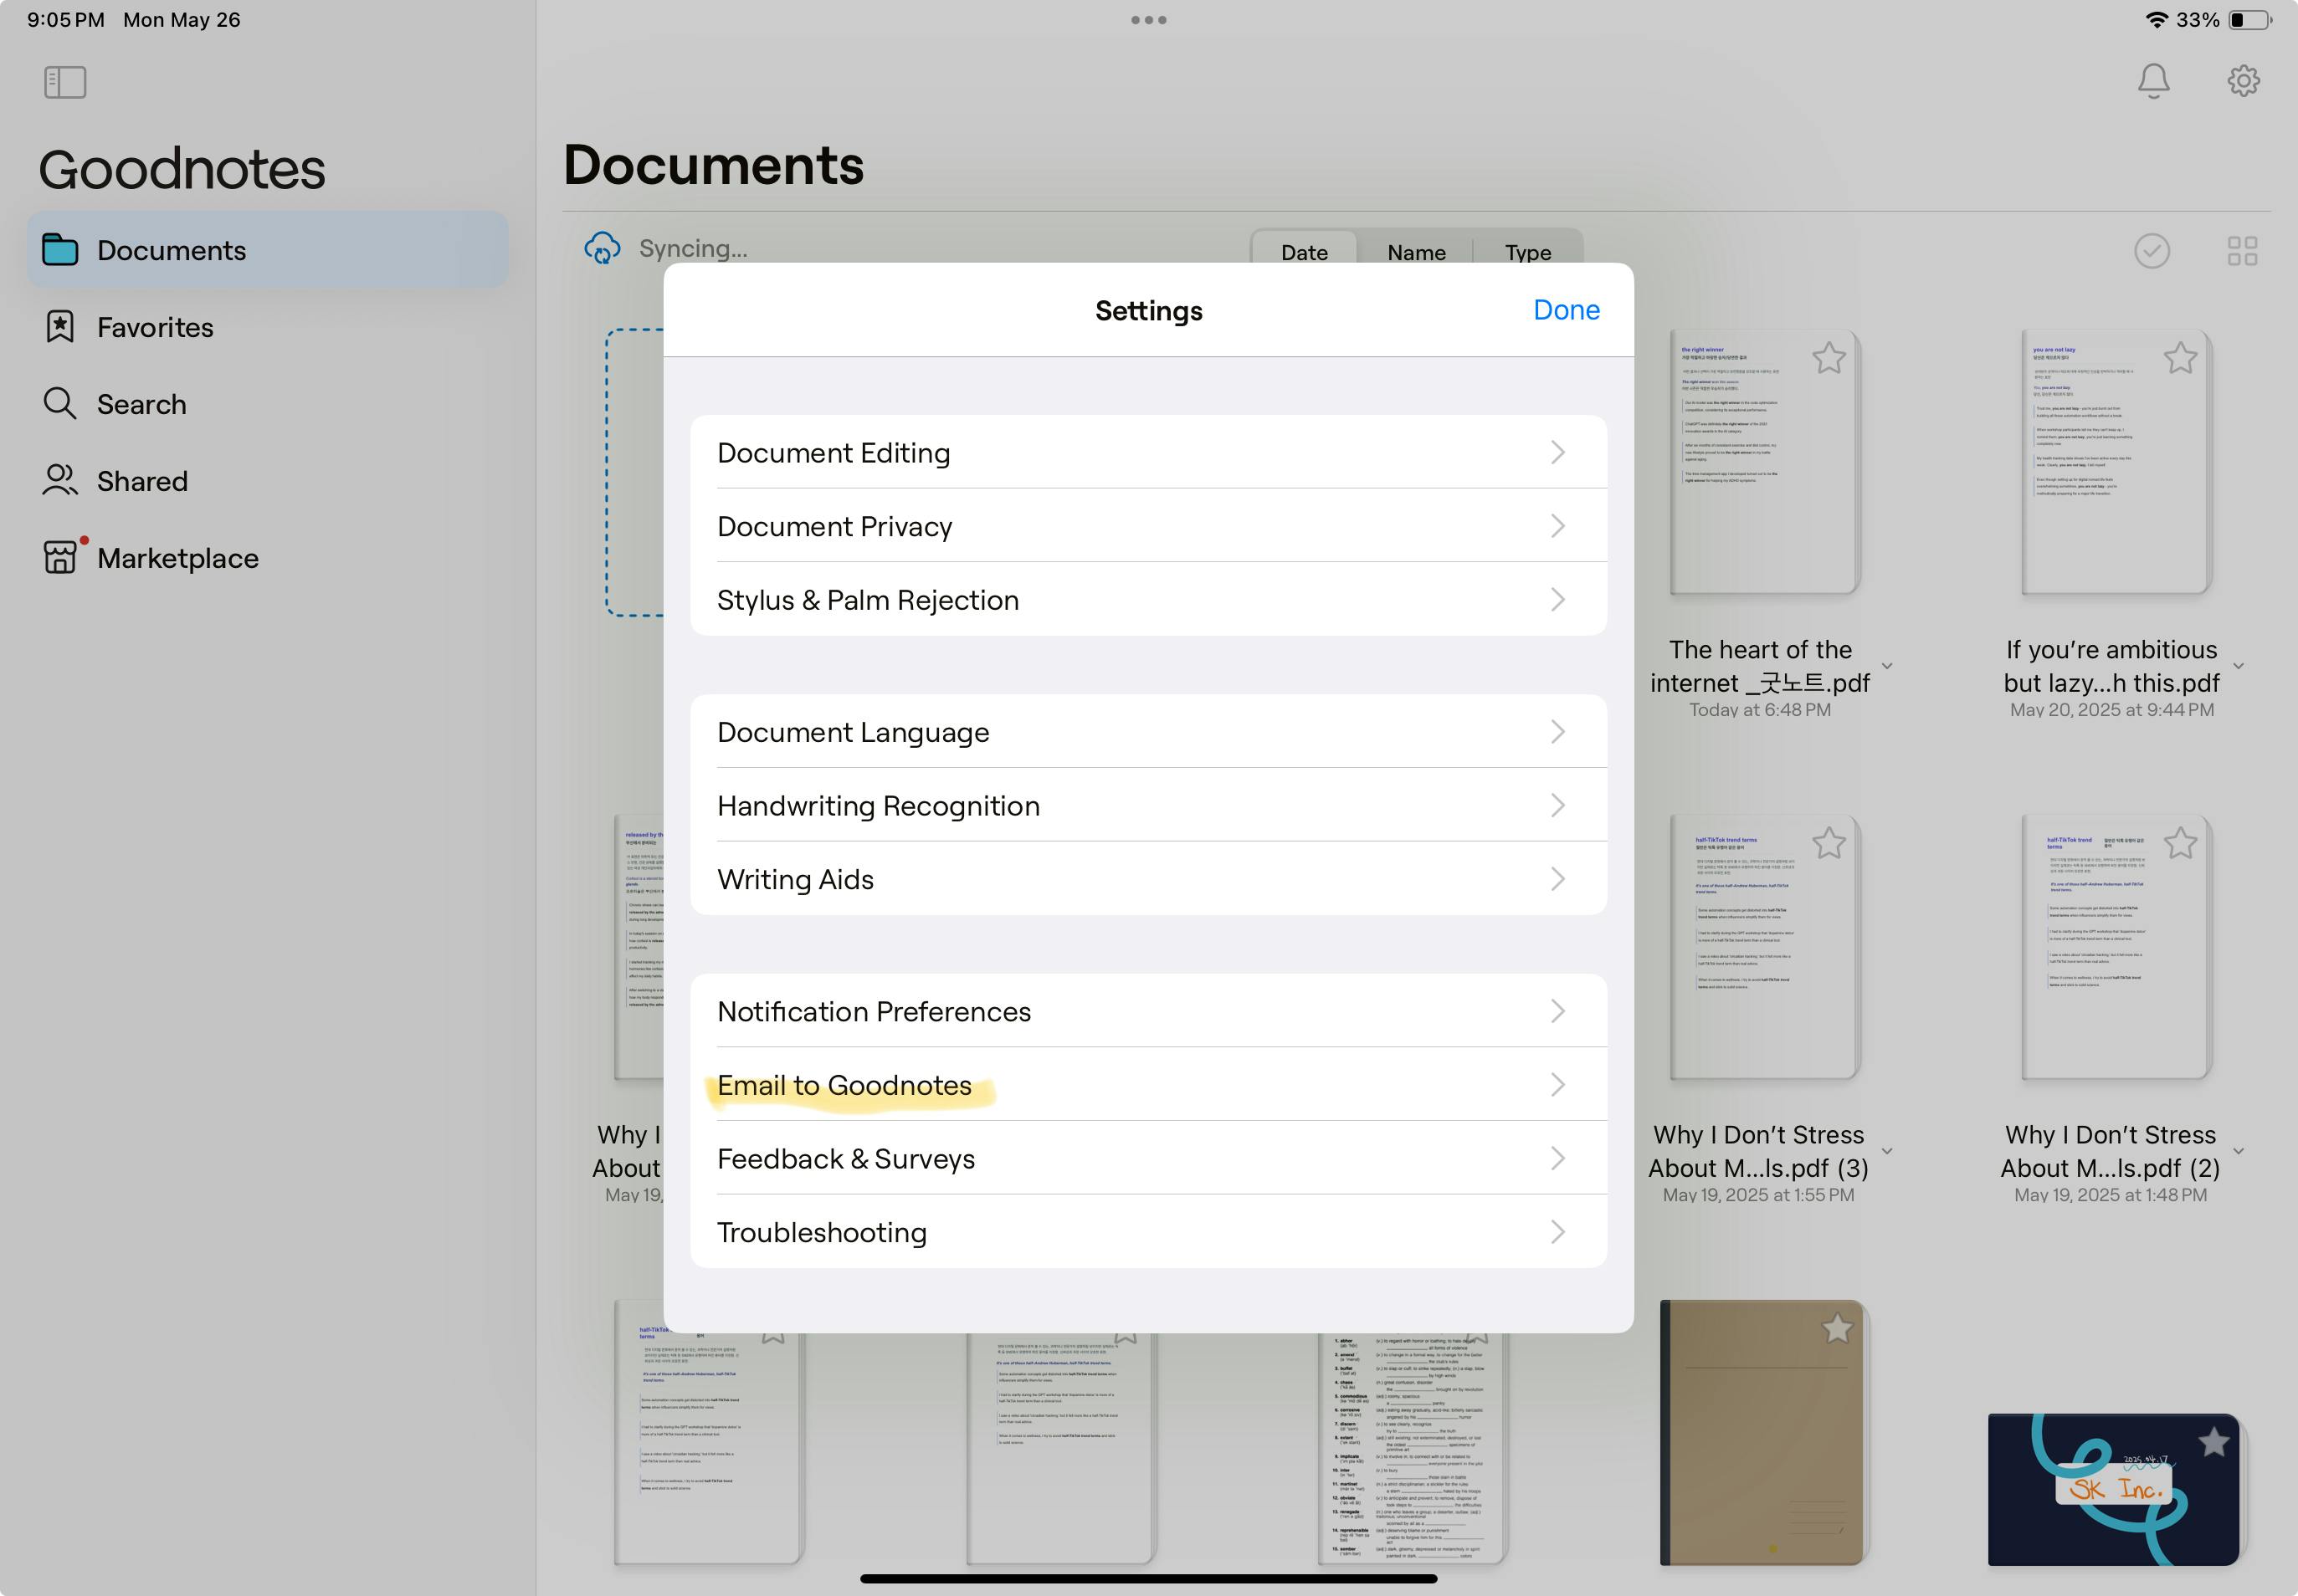Sort documents by Name tab
2298x1596 pixels.
coord(1416,252)
